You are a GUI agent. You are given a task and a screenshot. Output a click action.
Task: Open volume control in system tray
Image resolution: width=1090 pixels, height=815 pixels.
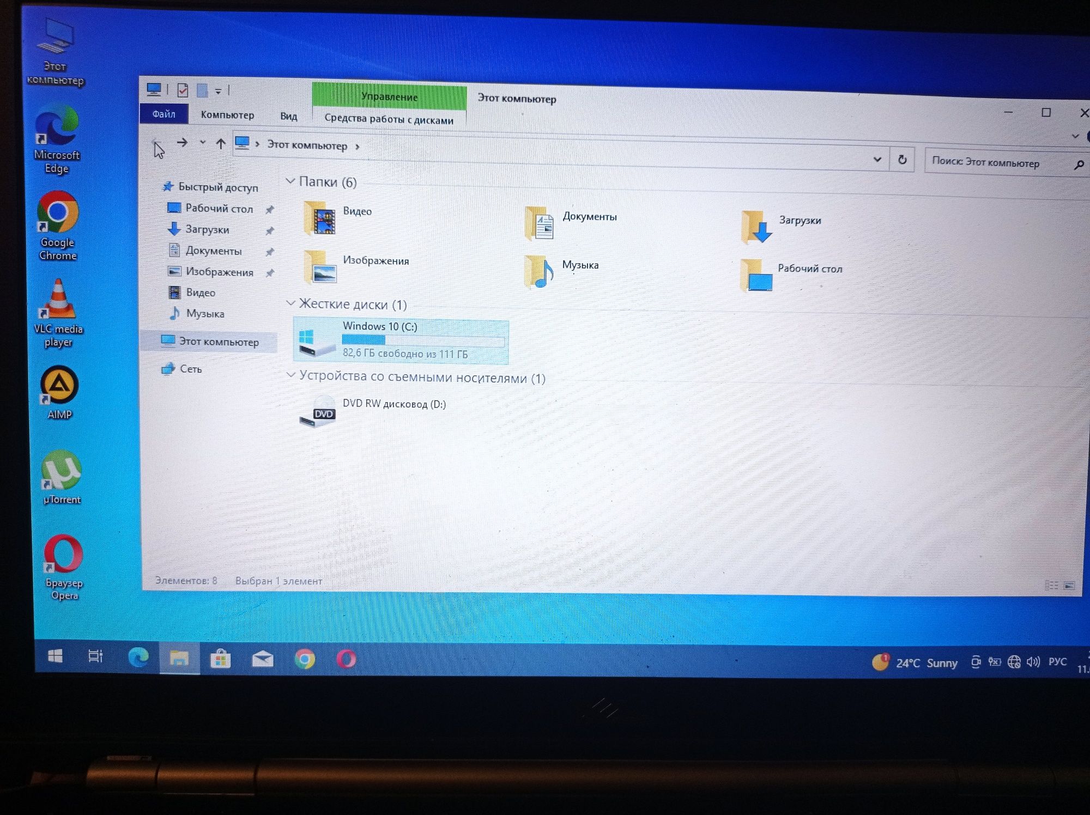click(x=1033, y=662)
